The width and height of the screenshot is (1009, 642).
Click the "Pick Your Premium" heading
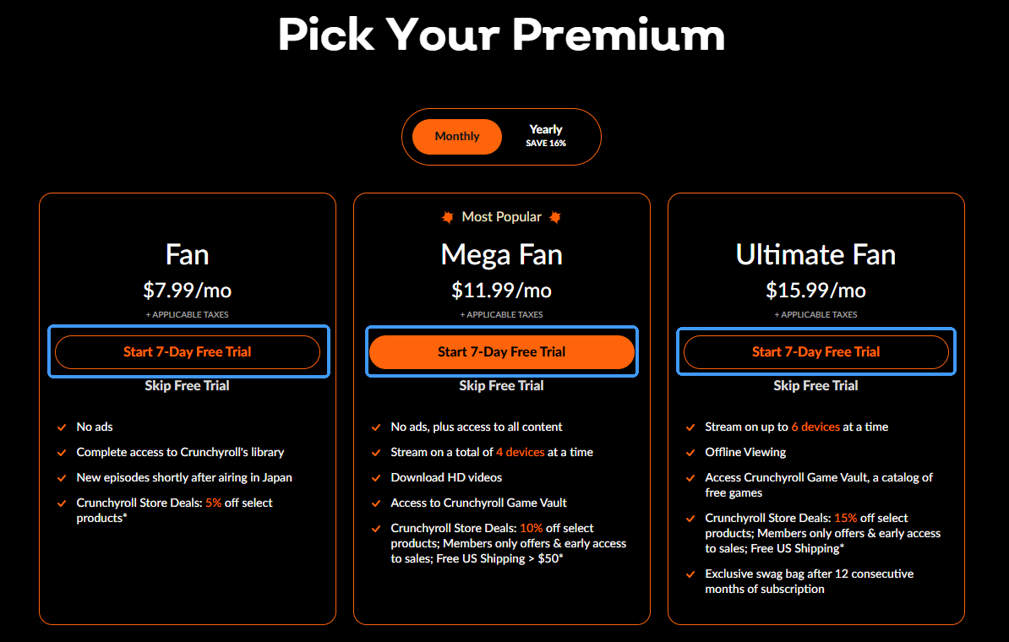pyautogui.click(x=501, y=35)
